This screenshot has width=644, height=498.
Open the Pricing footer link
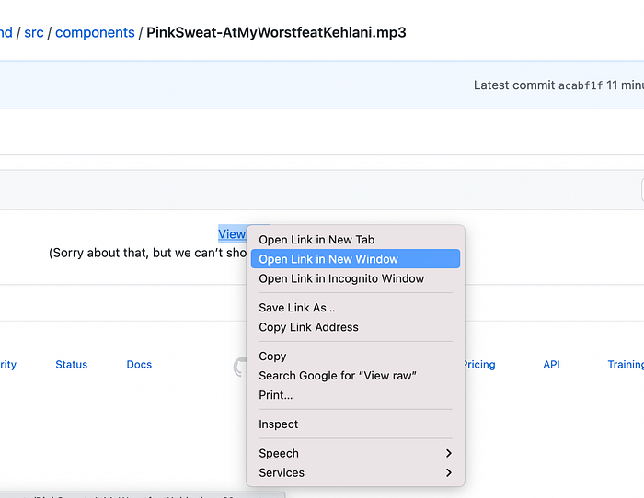[478, 365]
